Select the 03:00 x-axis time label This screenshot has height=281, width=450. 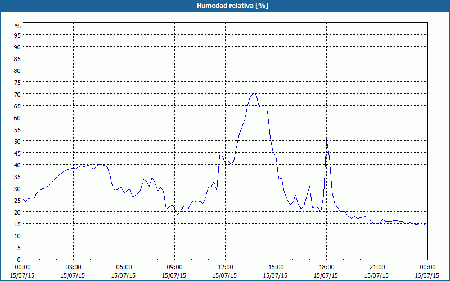[73, 268]
